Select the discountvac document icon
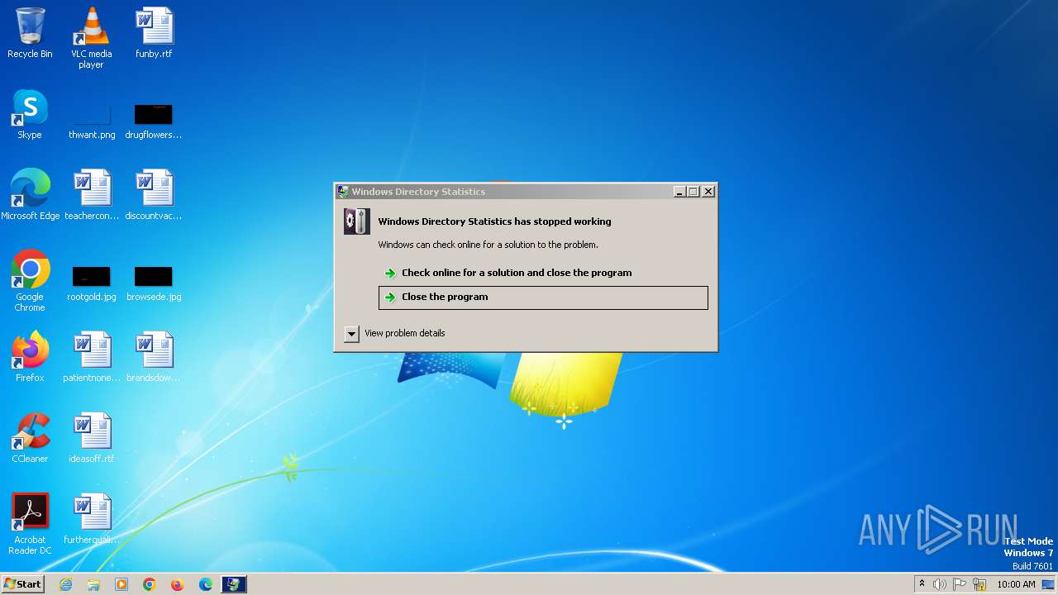Screen dimensions: 1058x595 tap(154, 195)
